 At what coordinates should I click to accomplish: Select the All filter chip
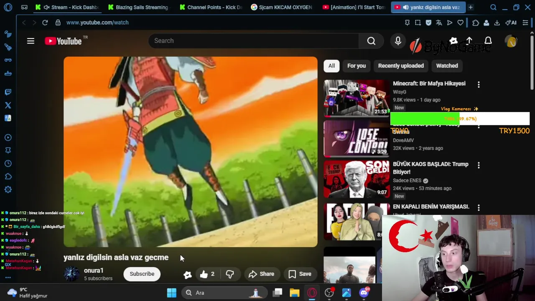click(331, 66)
